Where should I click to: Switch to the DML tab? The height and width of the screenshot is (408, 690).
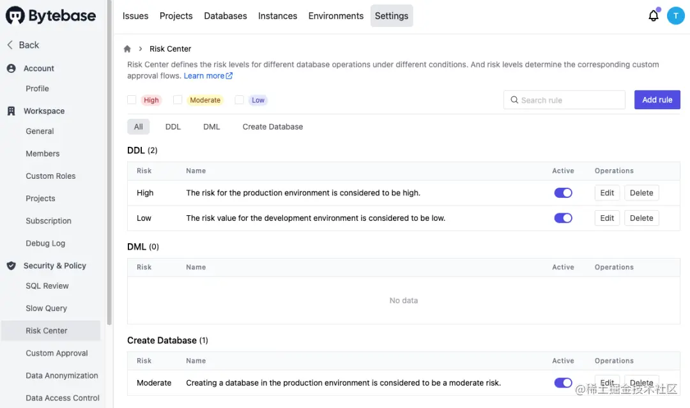(211, 126)
